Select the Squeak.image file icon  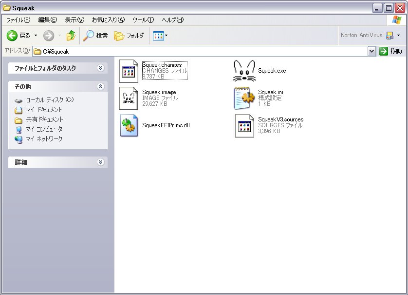(129, 98)
